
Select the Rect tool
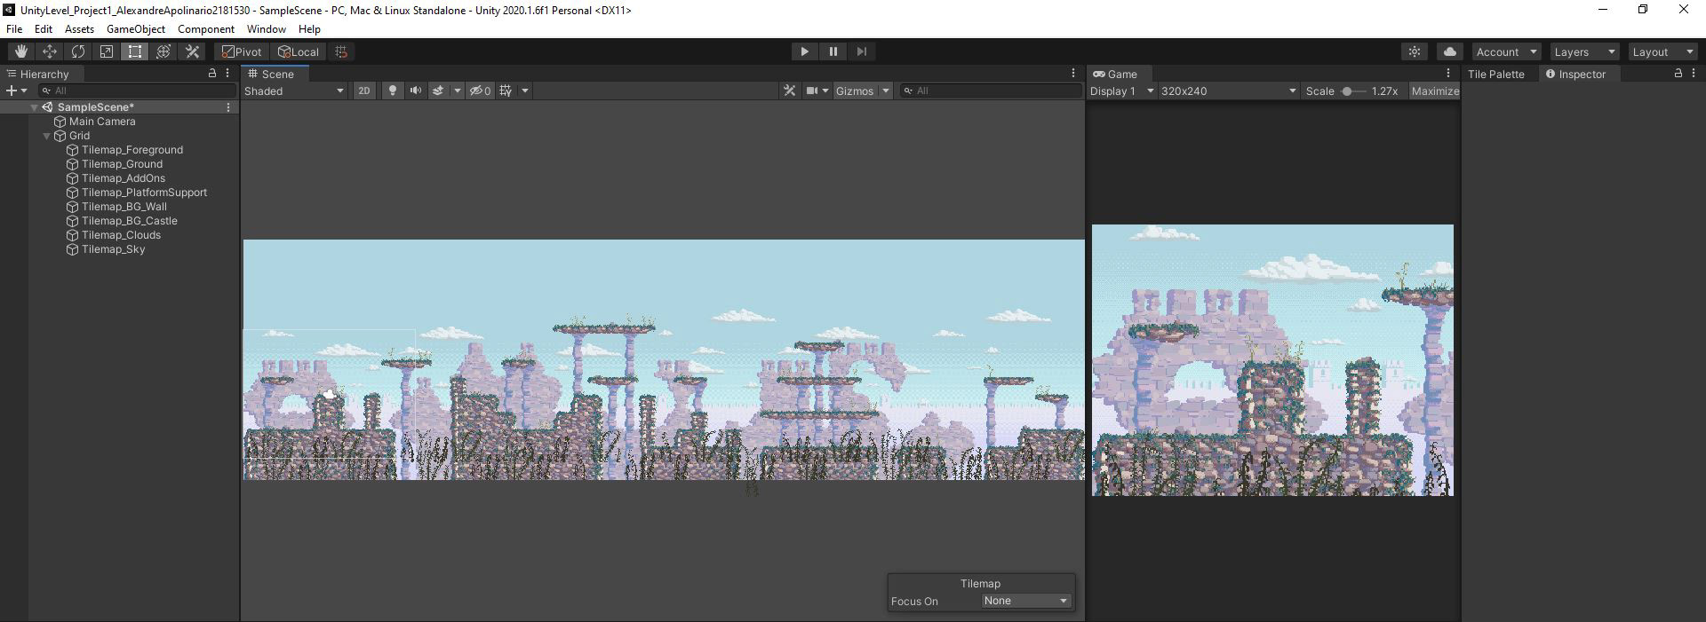135,51
